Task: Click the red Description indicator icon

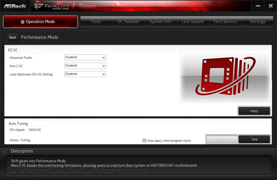Action: point(4,151)
